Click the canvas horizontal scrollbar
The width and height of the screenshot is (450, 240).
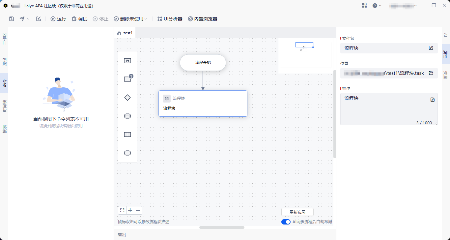click(222, 227)
